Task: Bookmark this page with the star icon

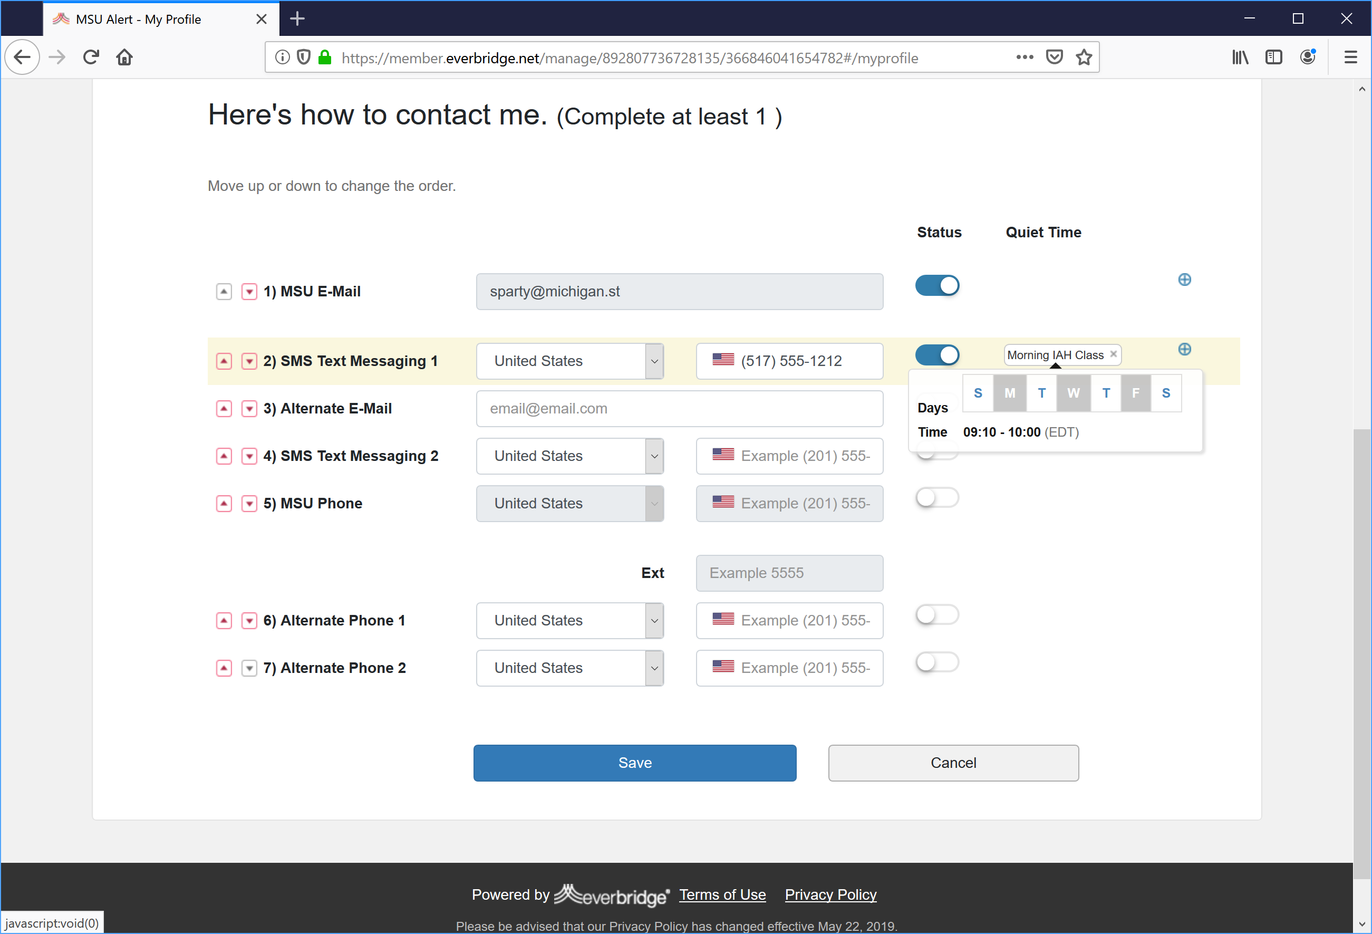Action: (x=1084, y=57)
